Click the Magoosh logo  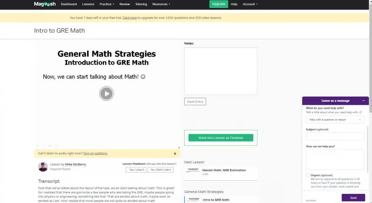click(x=45, y=4)
